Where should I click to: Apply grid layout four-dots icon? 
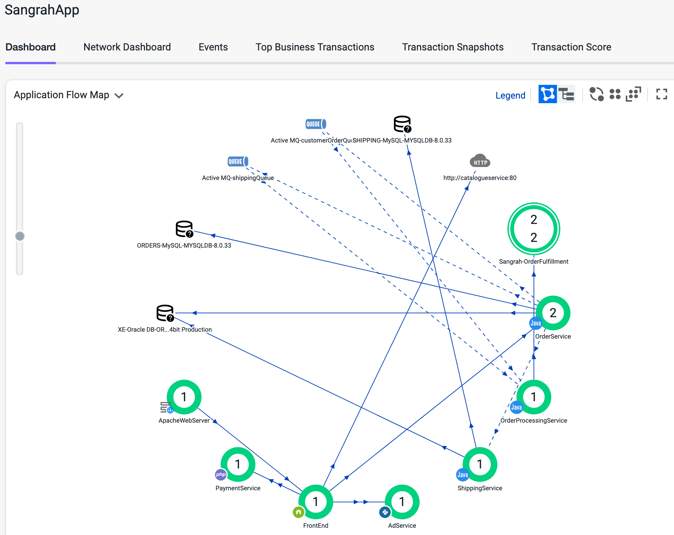615,94
